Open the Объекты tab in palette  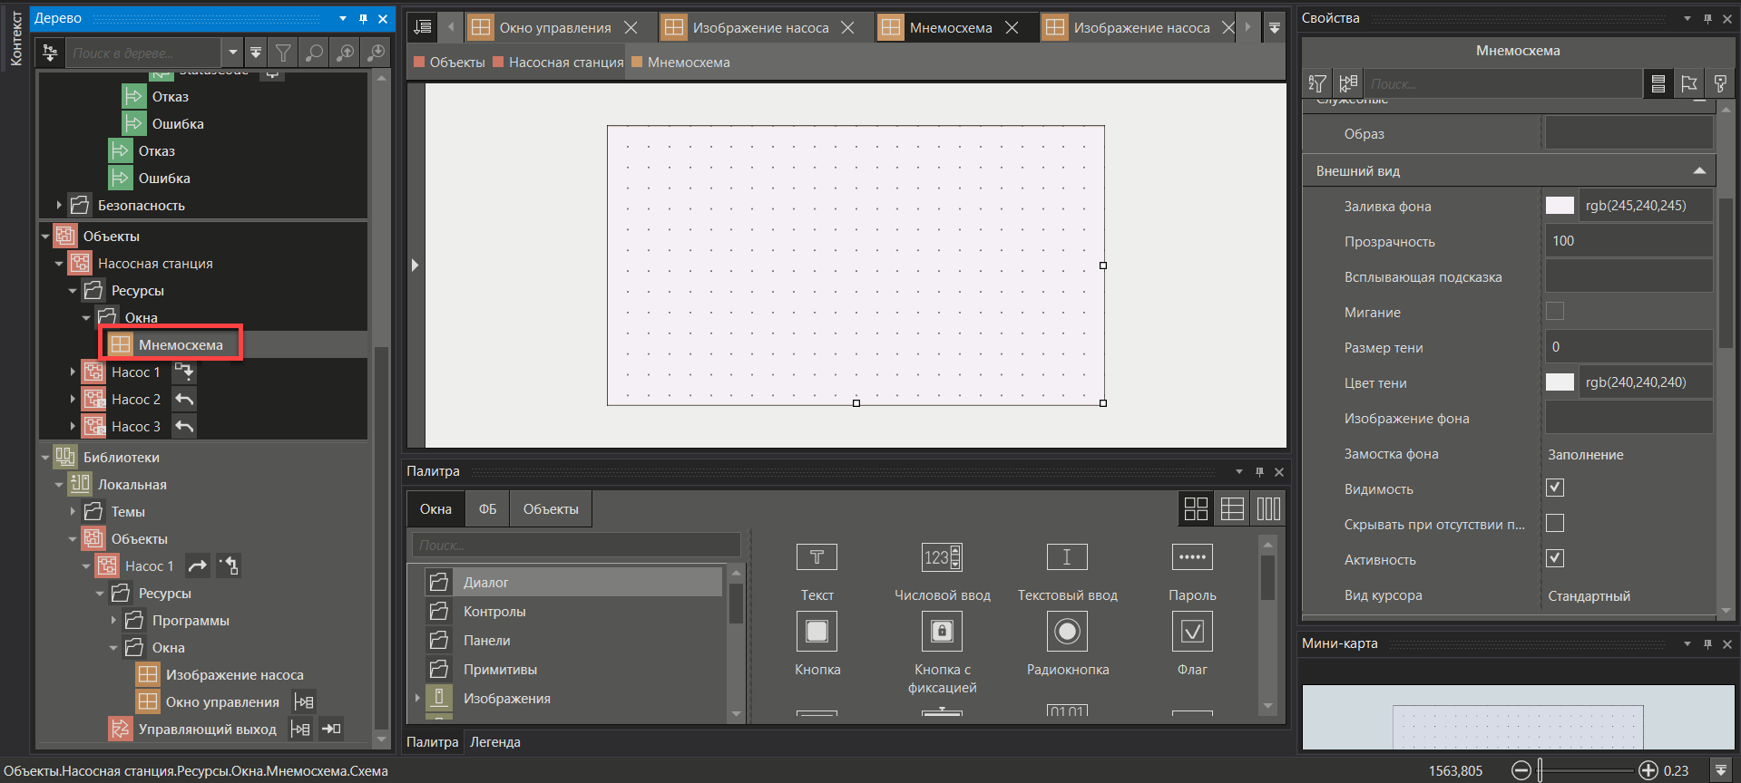click(550, 509)
